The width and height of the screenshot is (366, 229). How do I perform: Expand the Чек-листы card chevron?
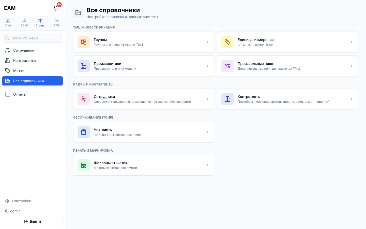[208, 132]
